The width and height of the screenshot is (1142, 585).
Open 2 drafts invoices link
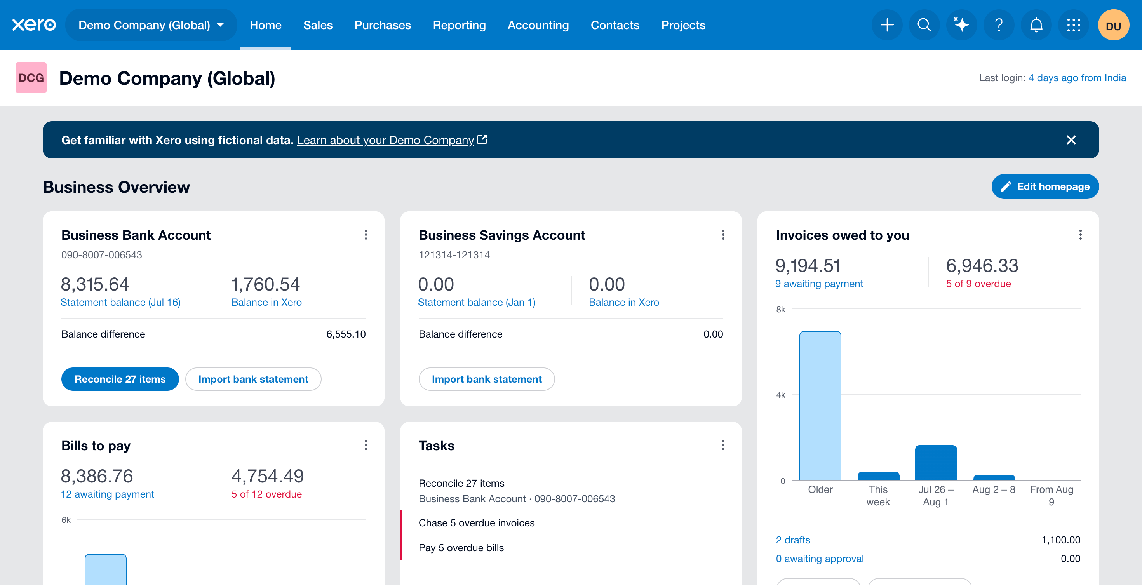pos(793,540)
